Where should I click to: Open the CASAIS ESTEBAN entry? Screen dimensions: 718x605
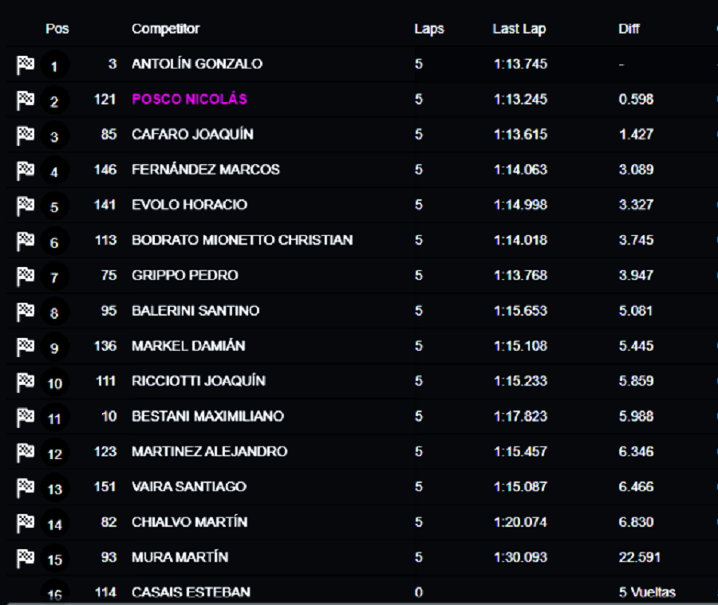click(191, 592)
